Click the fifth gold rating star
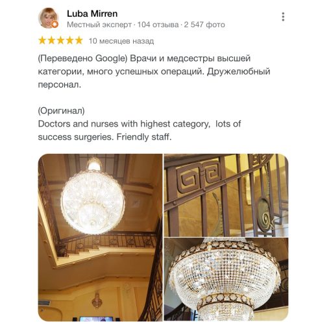This screenshot has width=331, height=331. pyautogui.click(x=79, y=40)
